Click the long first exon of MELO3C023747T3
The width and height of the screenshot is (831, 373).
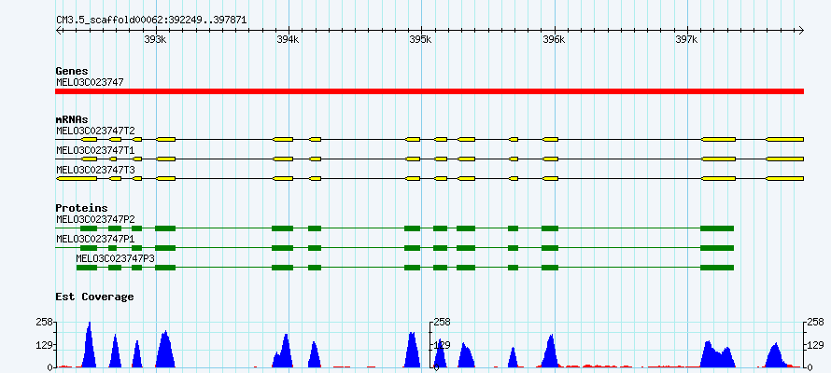(77, 179)
